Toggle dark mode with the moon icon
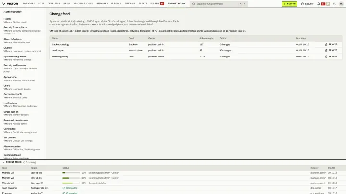 [334, 4]
